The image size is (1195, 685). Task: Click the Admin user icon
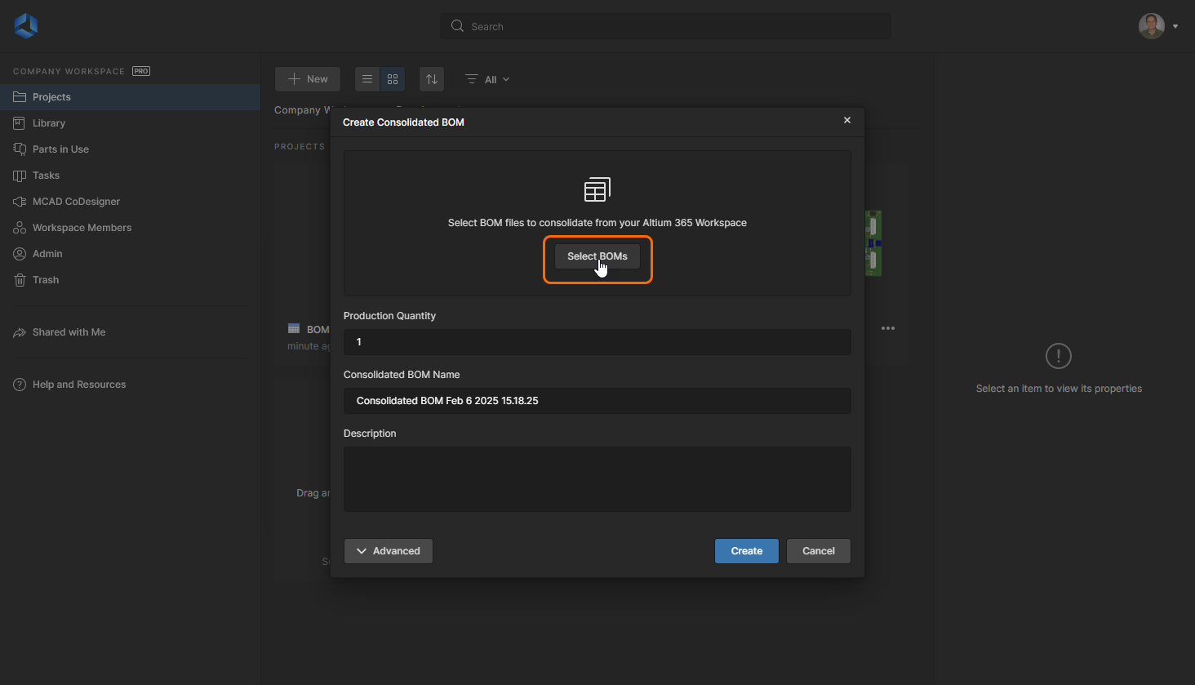pyautogui.click(x=20, y=254)
